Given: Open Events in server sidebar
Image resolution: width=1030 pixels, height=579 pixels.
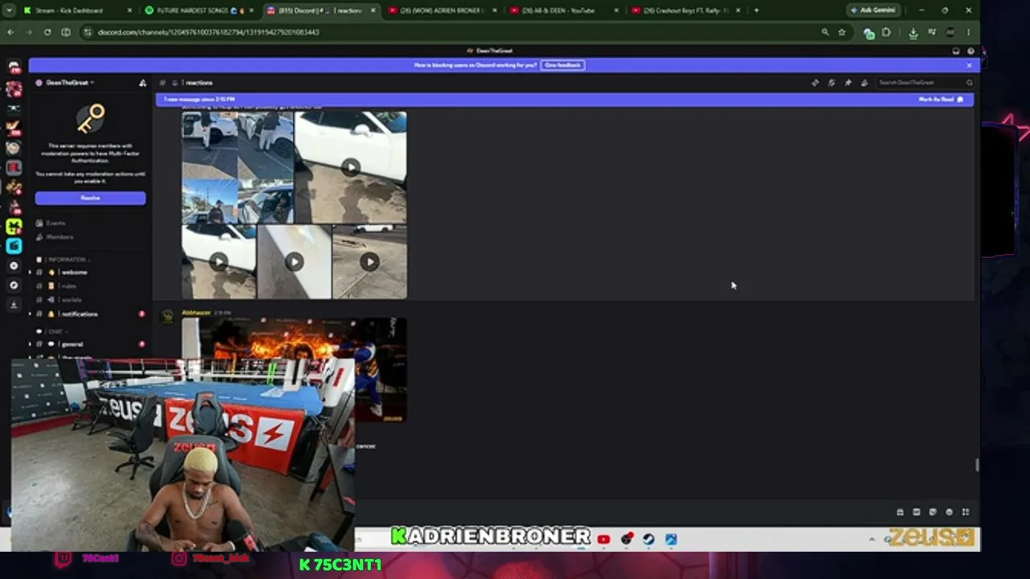Looking at the screenshot, I should (x=56, y=223).
